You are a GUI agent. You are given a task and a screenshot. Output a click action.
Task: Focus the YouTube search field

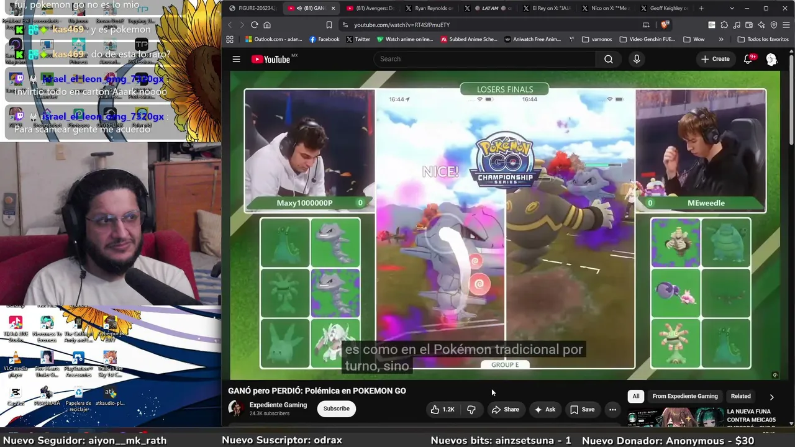tap(484, 59)
